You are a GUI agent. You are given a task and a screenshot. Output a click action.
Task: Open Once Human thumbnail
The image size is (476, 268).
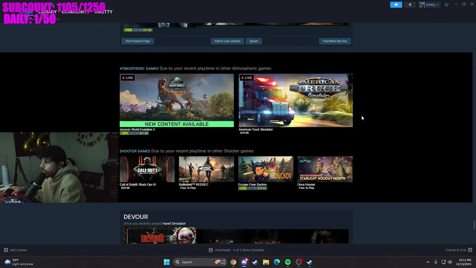325,169
